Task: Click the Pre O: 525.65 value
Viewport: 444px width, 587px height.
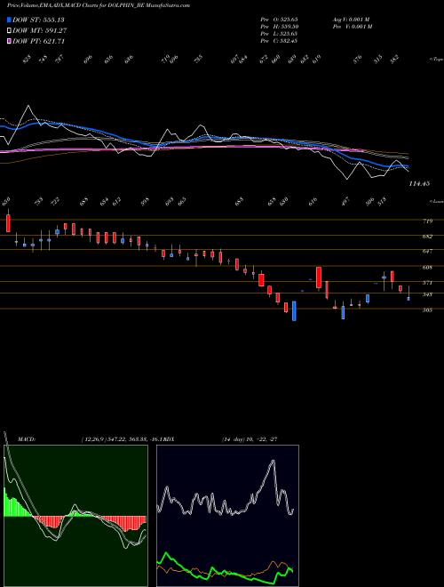Action: 279,20
